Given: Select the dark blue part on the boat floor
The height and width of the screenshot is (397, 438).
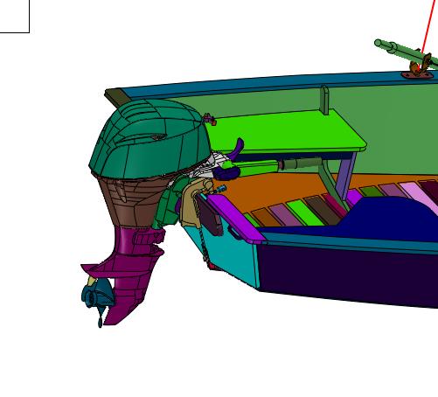Looking at the screenshot, I should pyautogui.click(x=379, y=219).
